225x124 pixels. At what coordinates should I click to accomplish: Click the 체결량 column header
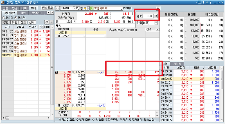(x=212, y=68)
